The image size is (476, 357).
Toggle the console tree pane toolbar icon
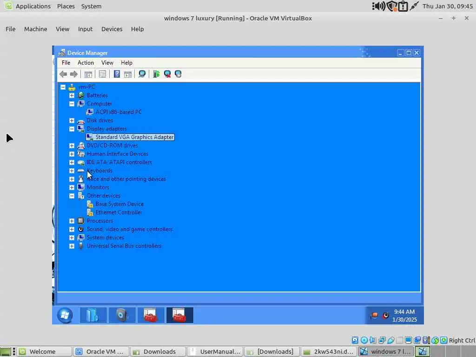click(x=88, y=74)
